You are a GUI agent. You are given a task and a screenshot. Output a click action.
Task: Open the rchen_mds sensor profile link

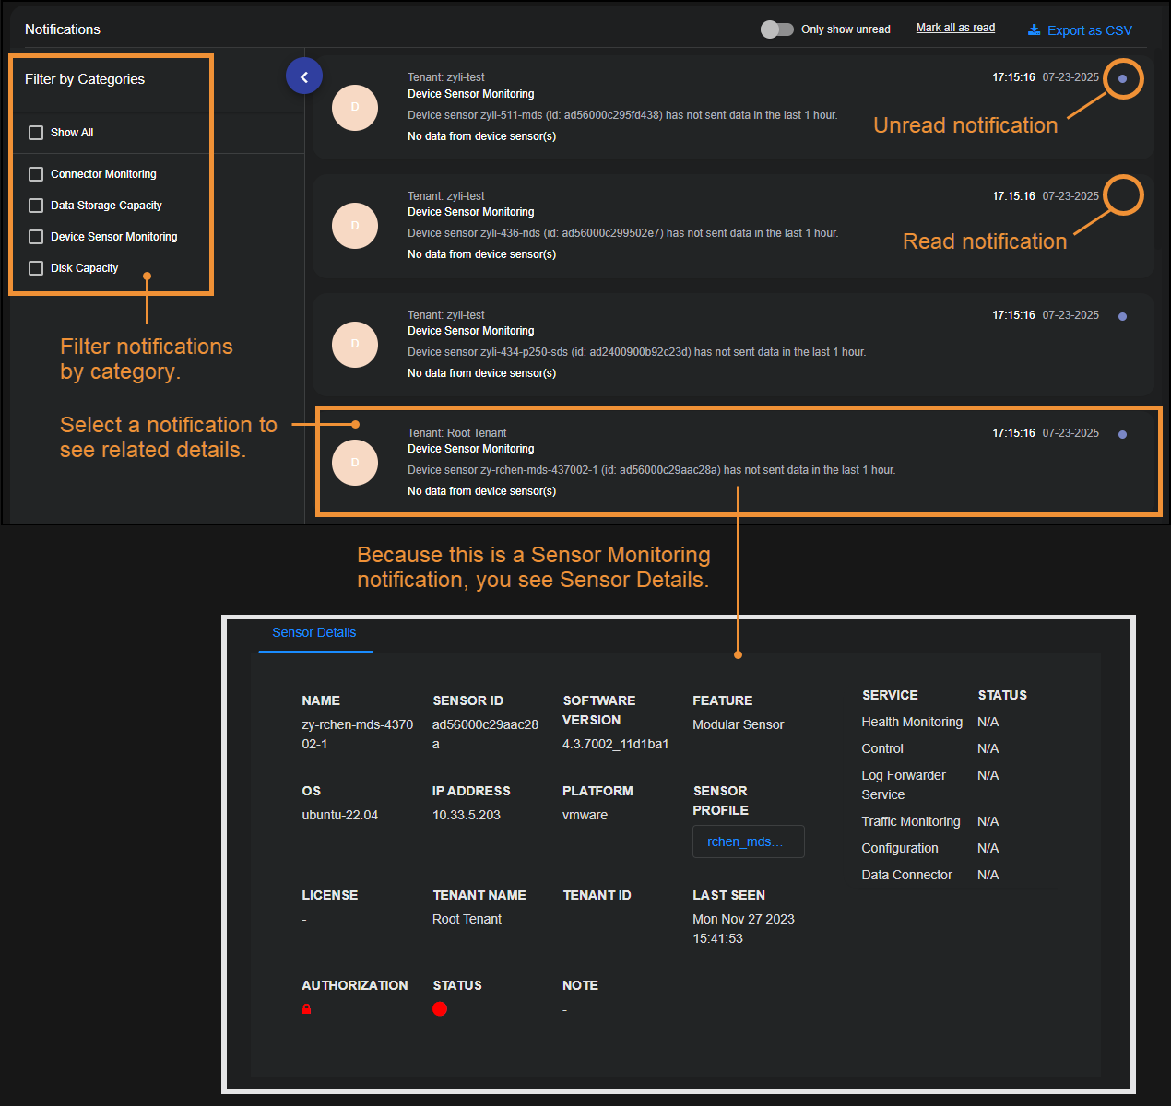coord(748,841)
